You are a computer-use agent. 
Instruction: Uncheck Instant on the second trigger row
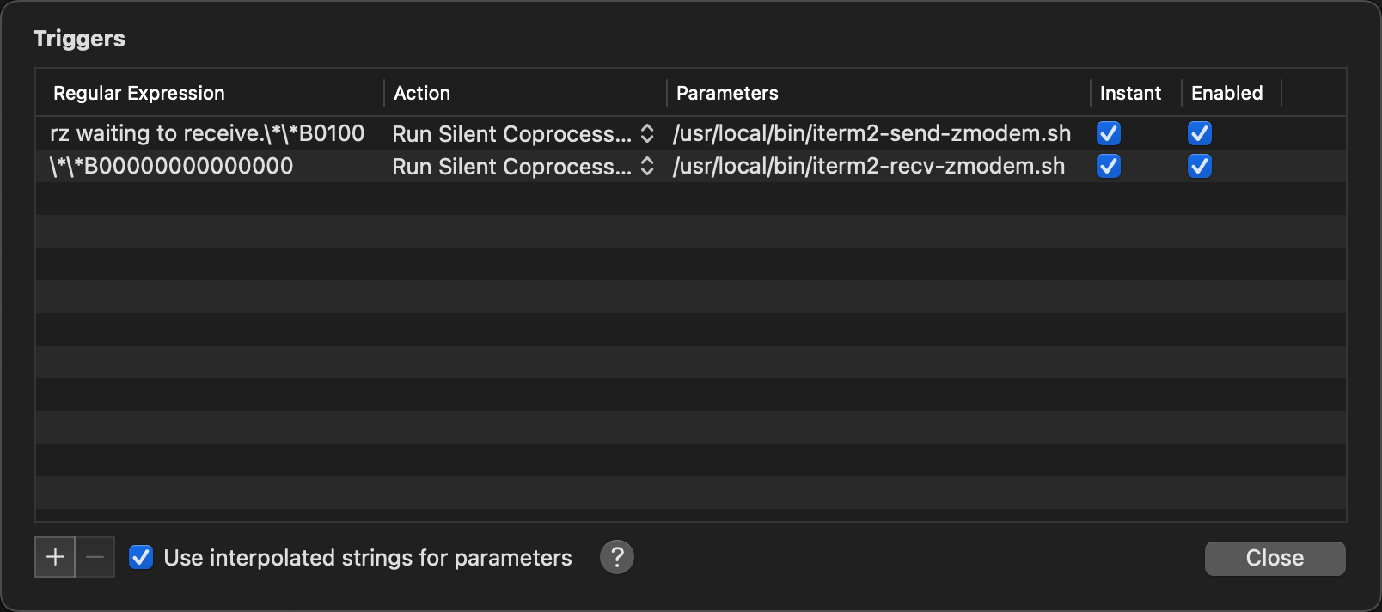click(x=1108, y=167)
